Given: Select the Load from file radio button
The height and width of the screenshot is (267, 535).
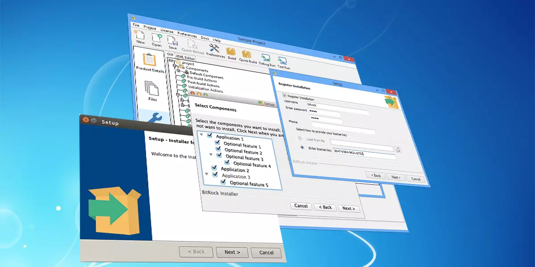Looking at the screenshot, I should (x=300, y=139).
